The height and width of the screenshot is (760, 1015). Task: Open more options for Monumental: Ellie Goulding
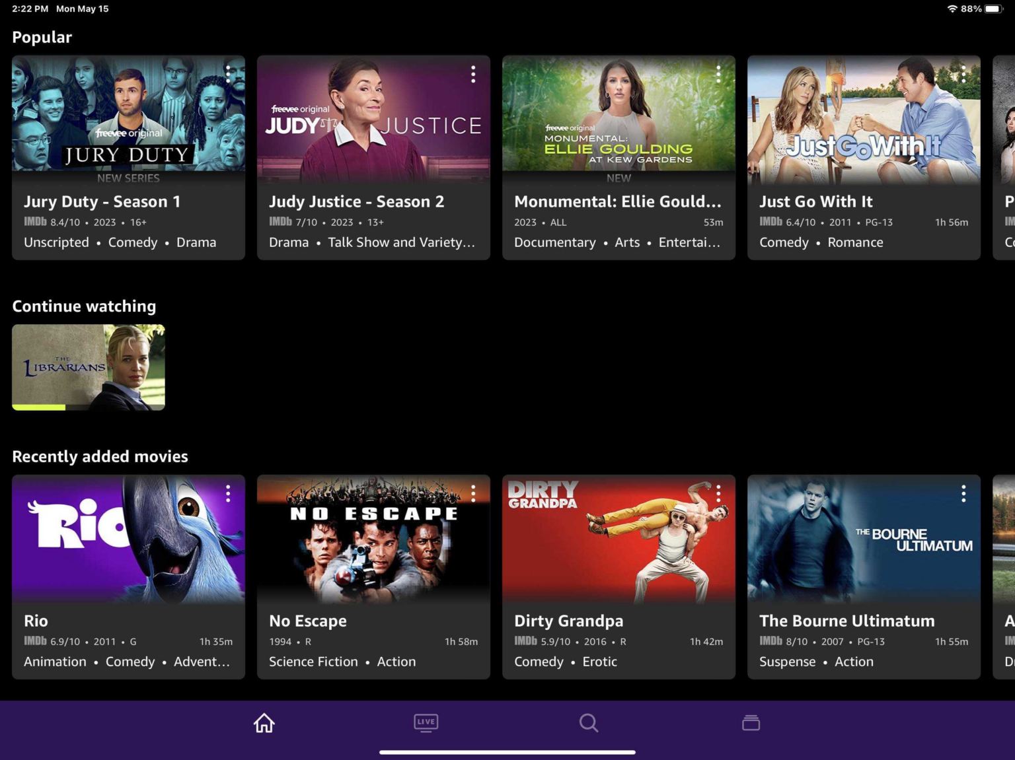point(718,74)
